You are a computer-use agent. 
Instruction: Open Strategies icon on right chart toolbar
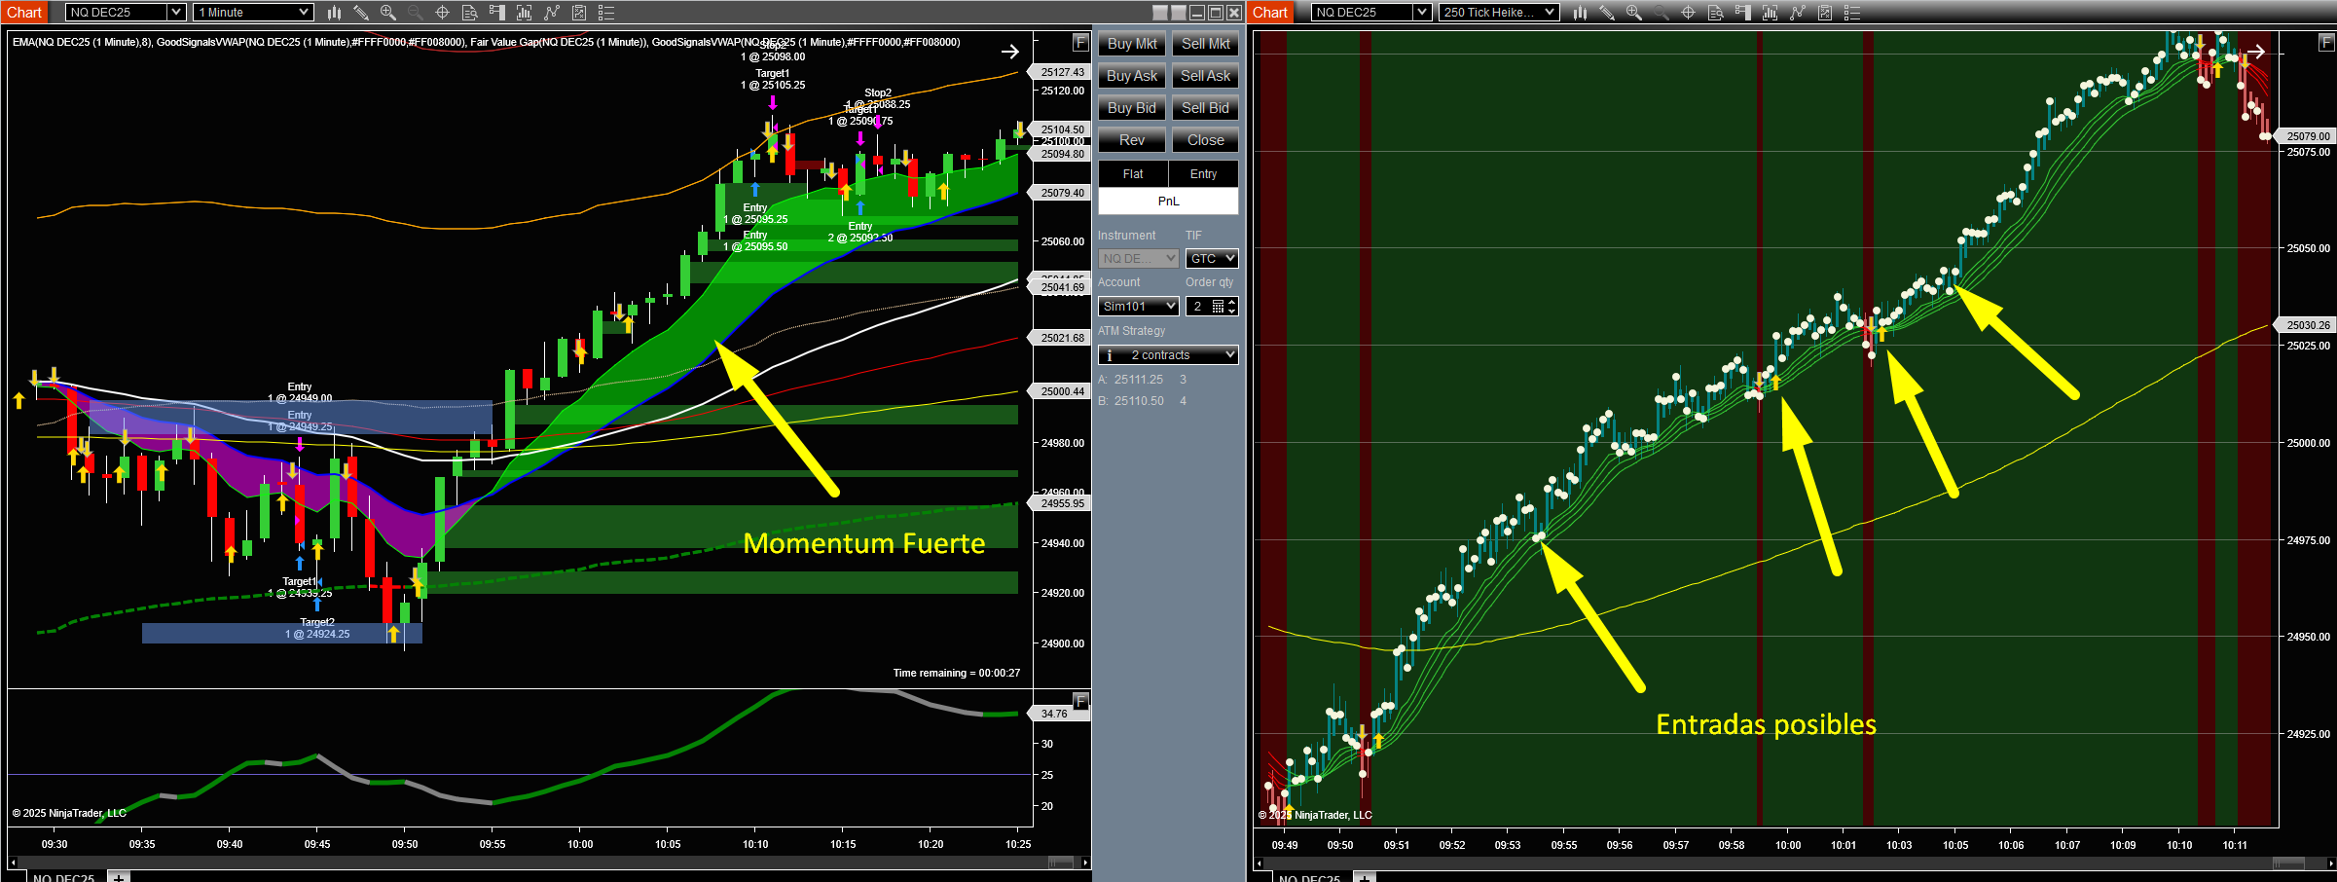[1797, 13]
